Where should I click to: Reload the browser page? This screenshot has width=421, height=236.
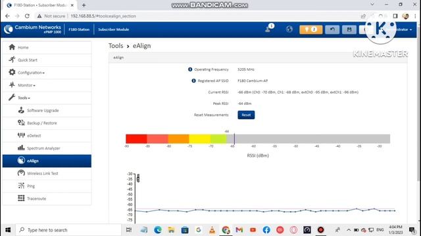(27, 16)
